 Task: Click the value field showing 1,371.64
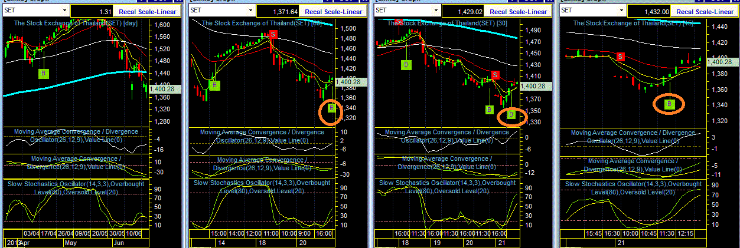[277, 11]
